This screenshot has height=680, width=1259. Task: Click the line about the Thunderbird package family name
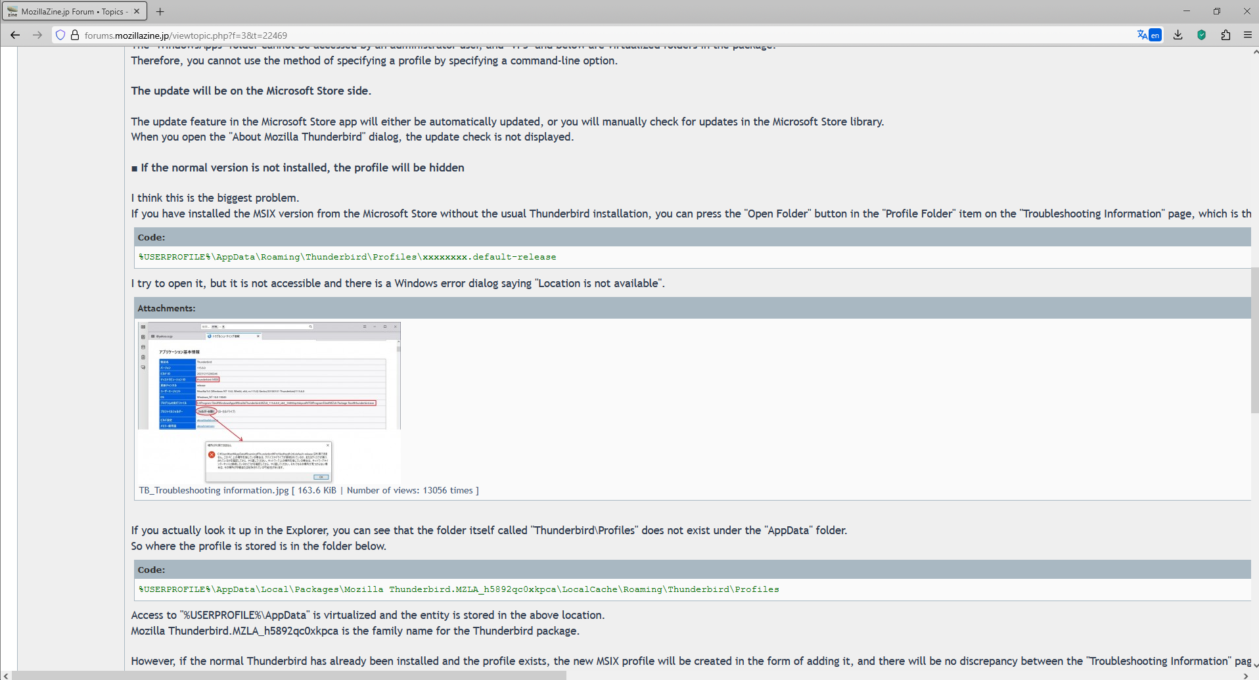[355, 631]
